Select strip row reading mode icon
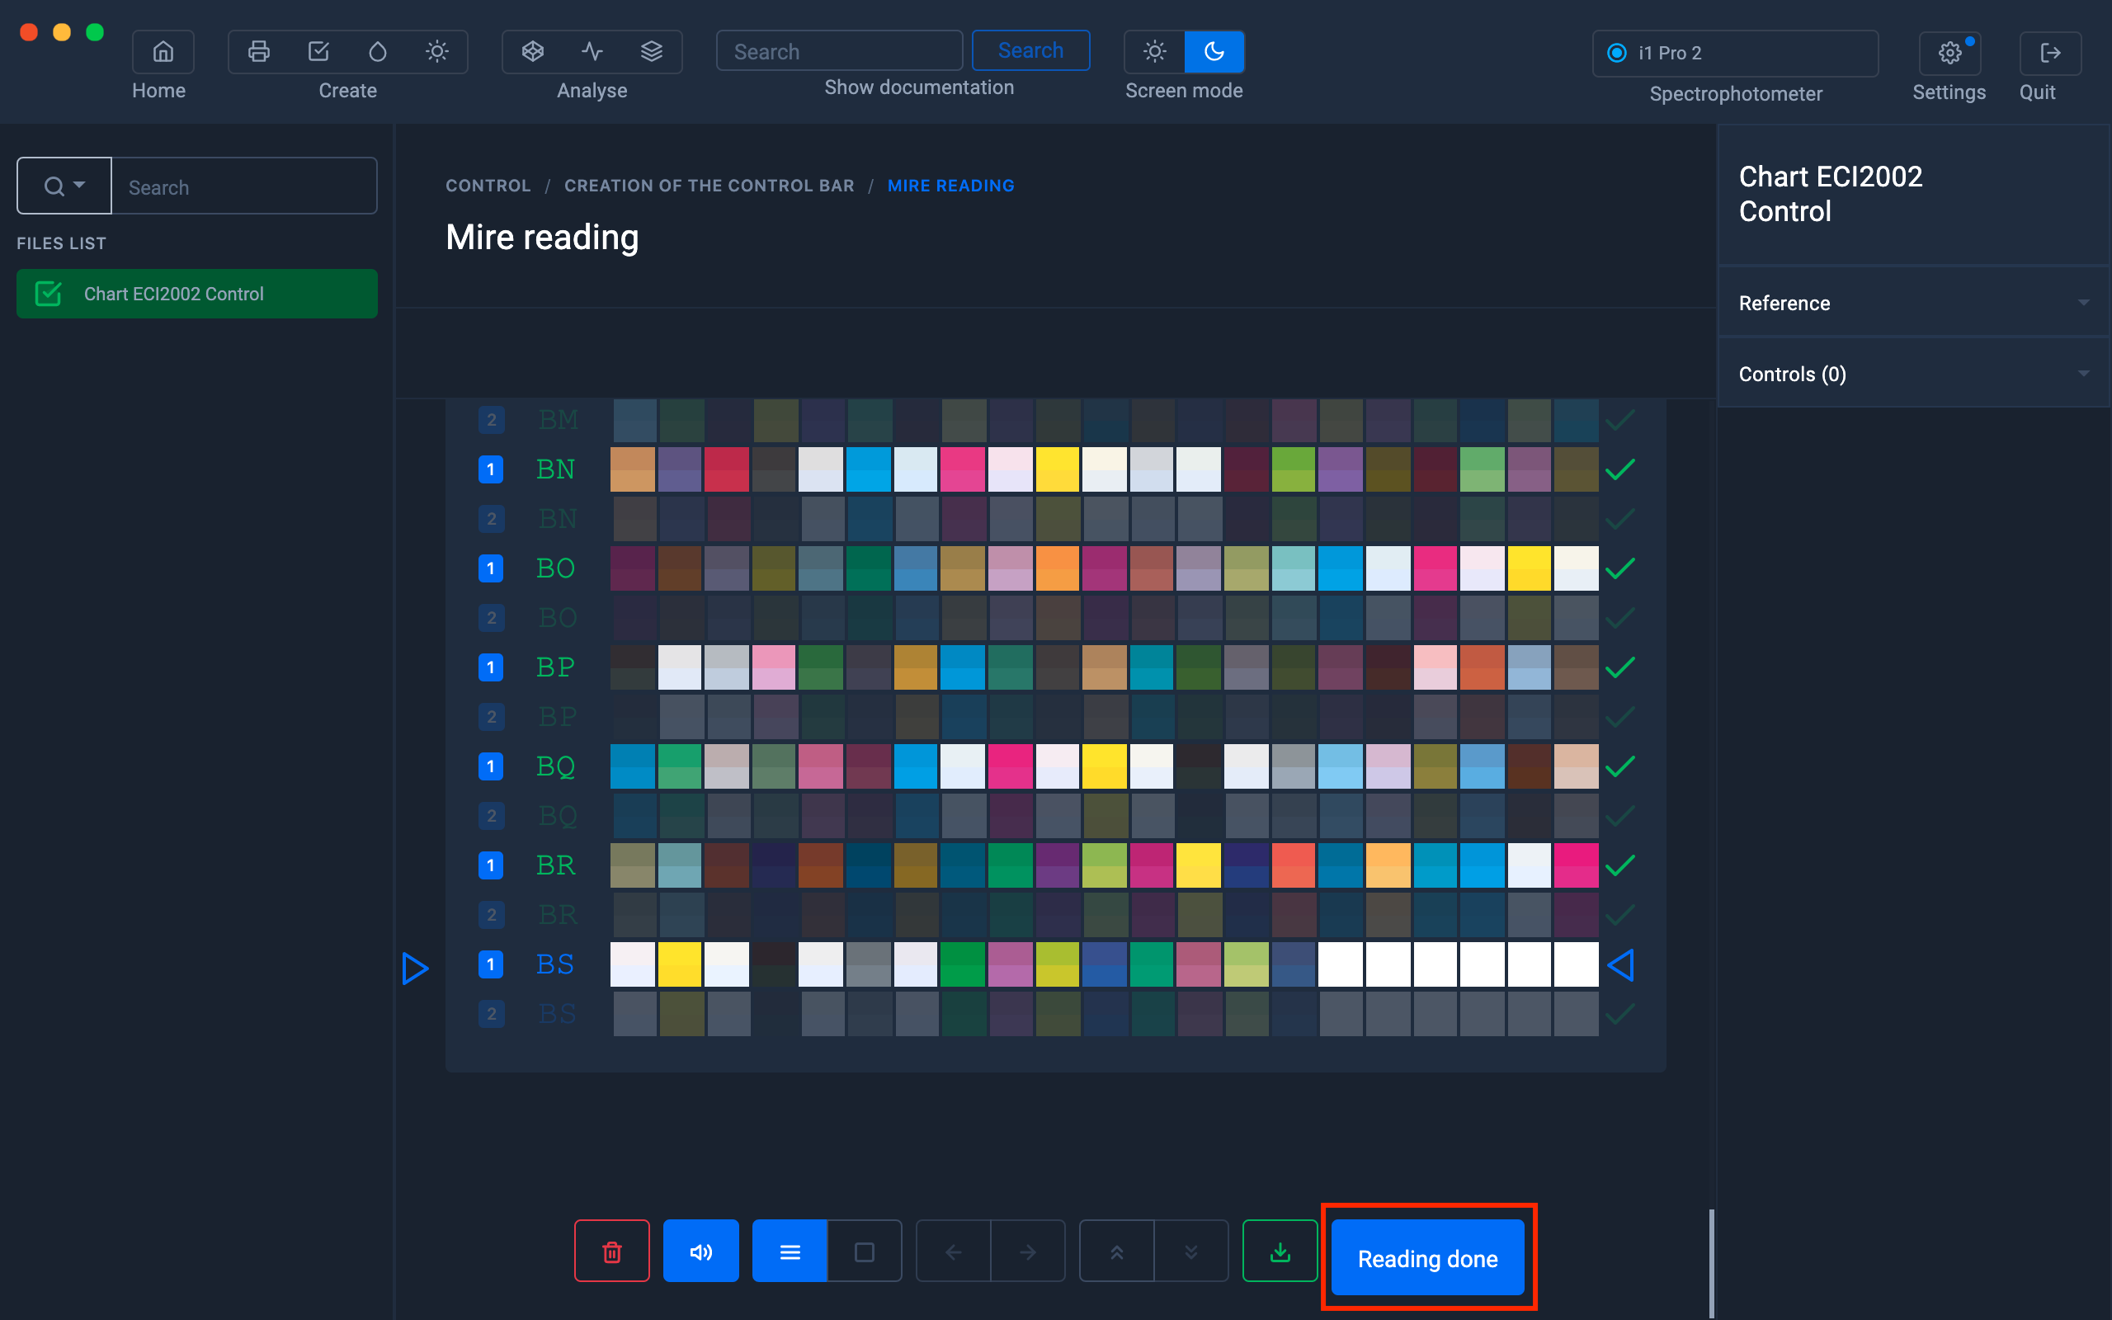This screenshot has height=1320, width=2112. 790,1251
